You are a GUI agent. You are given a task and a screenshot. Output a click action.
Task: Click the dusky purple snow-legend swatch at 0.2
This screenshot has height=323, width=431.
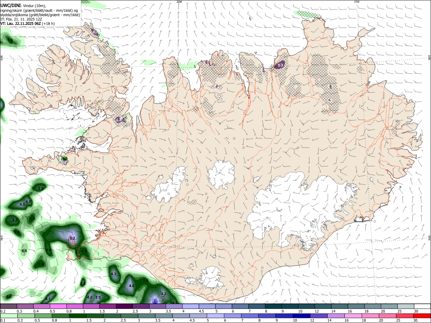pos(8,307)
